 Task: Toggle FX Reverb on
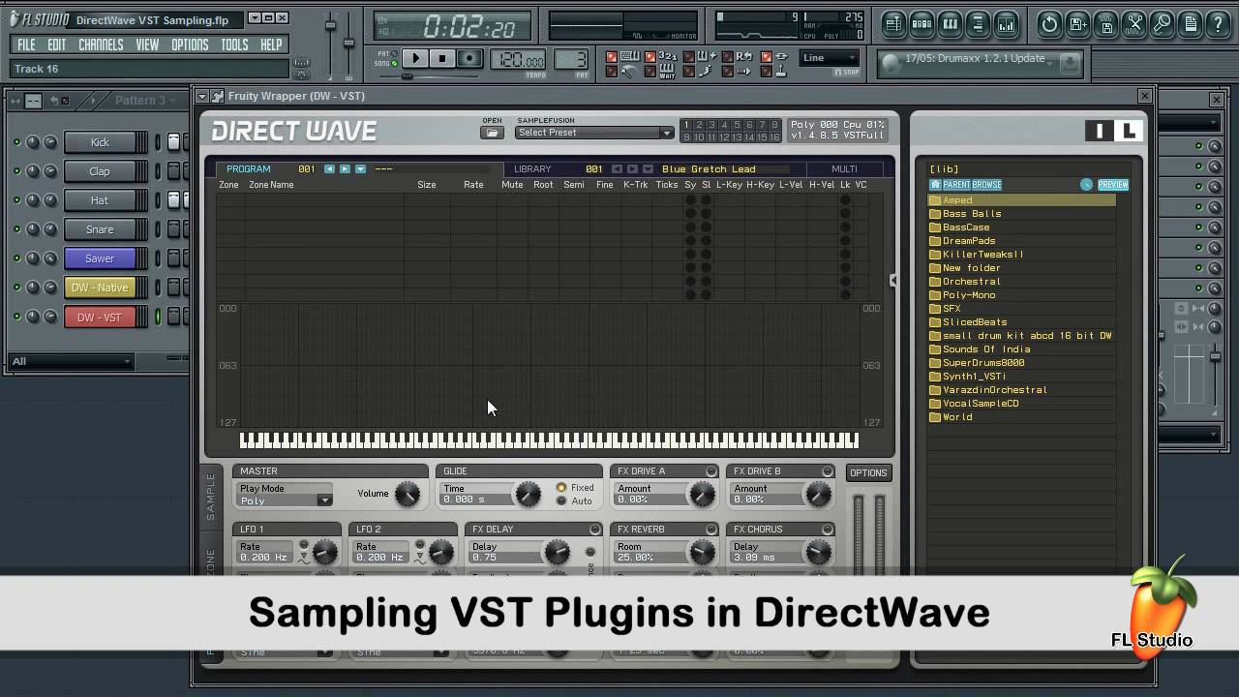click(711, 530)
